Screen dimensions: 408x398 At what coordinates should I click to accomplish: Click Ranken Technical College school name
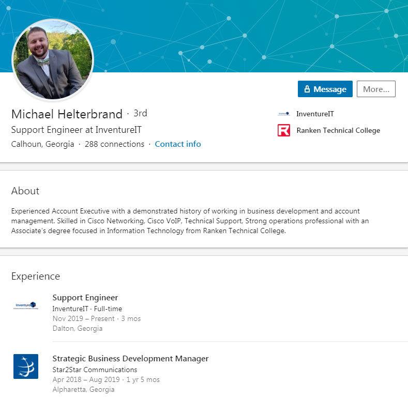338,130
